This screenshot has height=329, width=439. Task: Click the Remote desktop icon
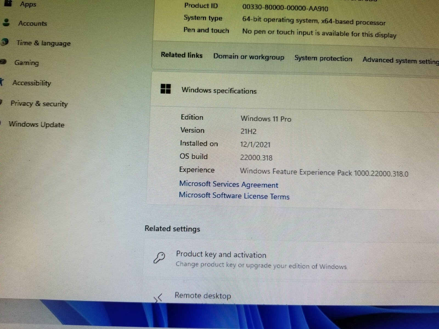point(158,297)
